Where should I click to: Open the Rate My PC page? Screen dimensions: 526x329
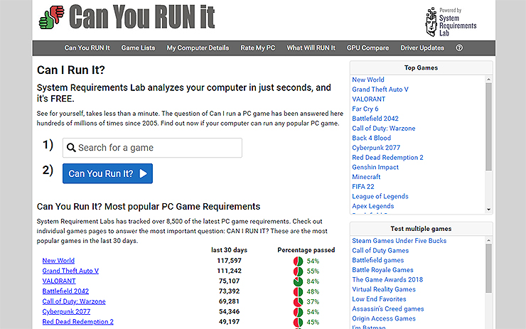(257, 48)
